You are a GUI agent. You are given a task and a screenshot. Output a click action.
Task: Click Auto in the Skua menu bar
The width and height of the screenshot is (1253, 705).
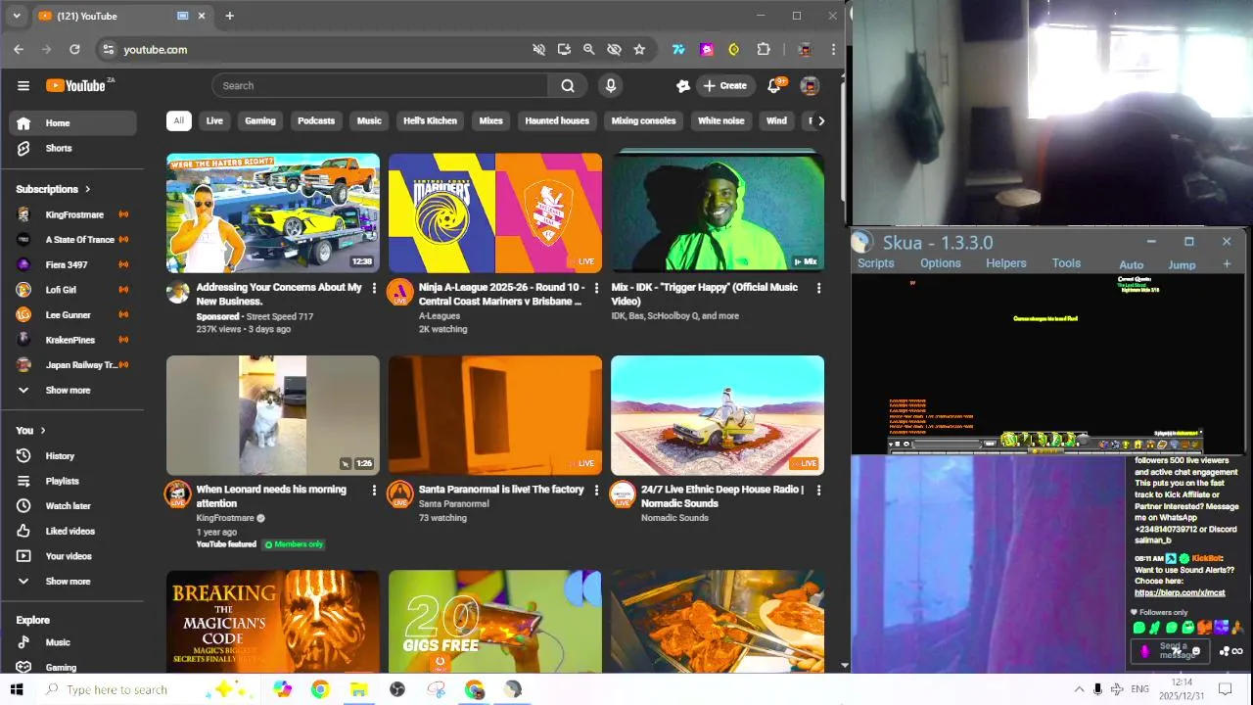point(1131,264)
